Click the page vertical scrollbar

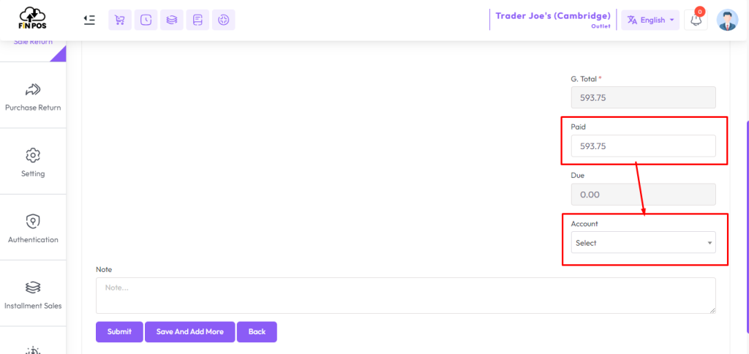point(747,227)
